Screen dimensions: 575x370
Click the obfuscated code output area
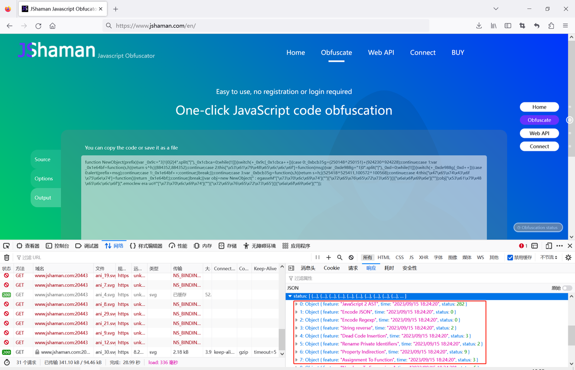(284, 197)
